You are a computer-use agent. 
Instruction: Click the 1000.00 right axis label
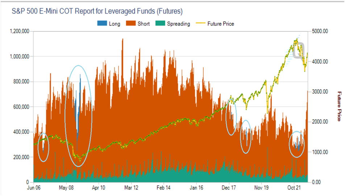click(320, 152)
